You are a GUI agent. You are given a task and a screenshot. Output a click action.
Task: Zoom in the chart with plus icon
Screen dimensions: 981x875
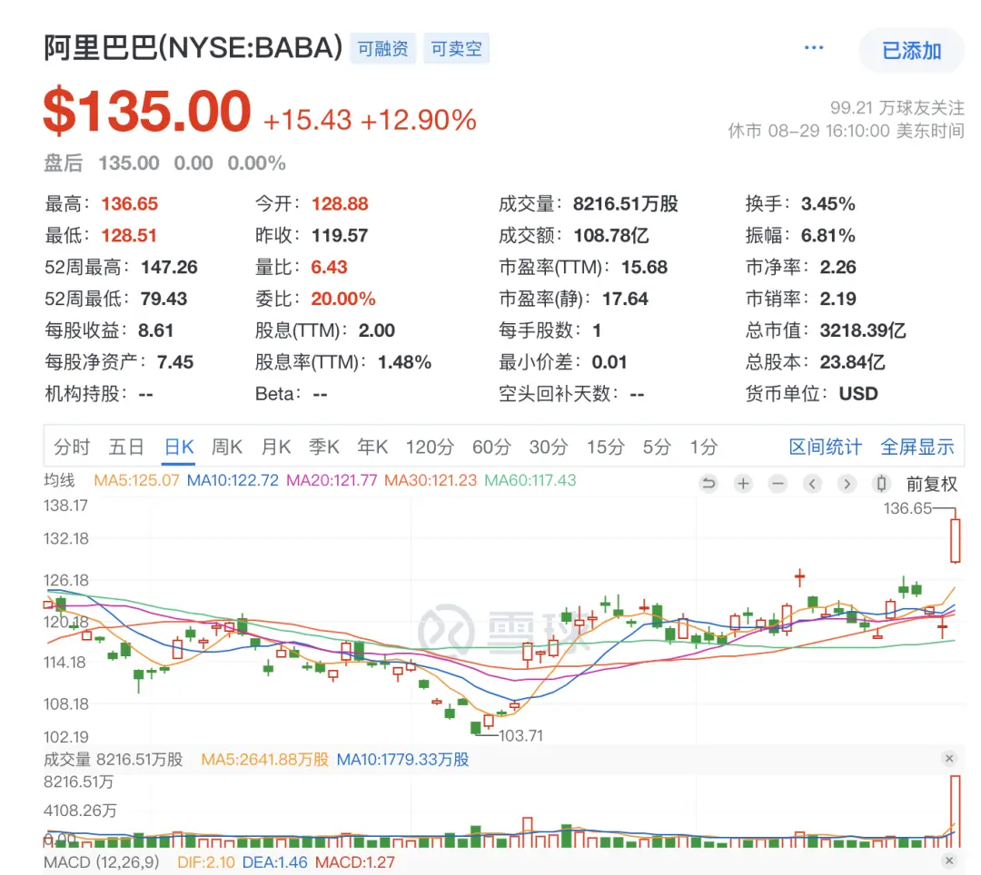tap(743, 483)
